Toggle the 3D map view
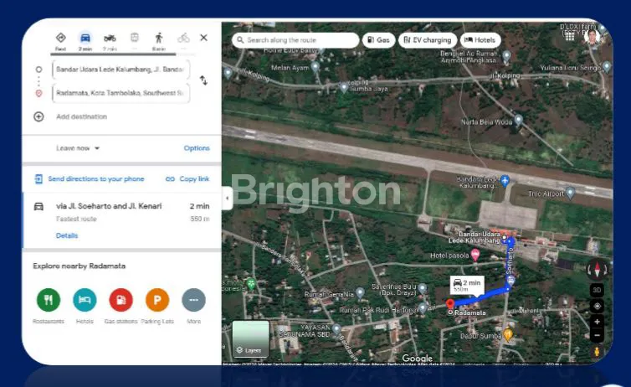 pos(597,290)
